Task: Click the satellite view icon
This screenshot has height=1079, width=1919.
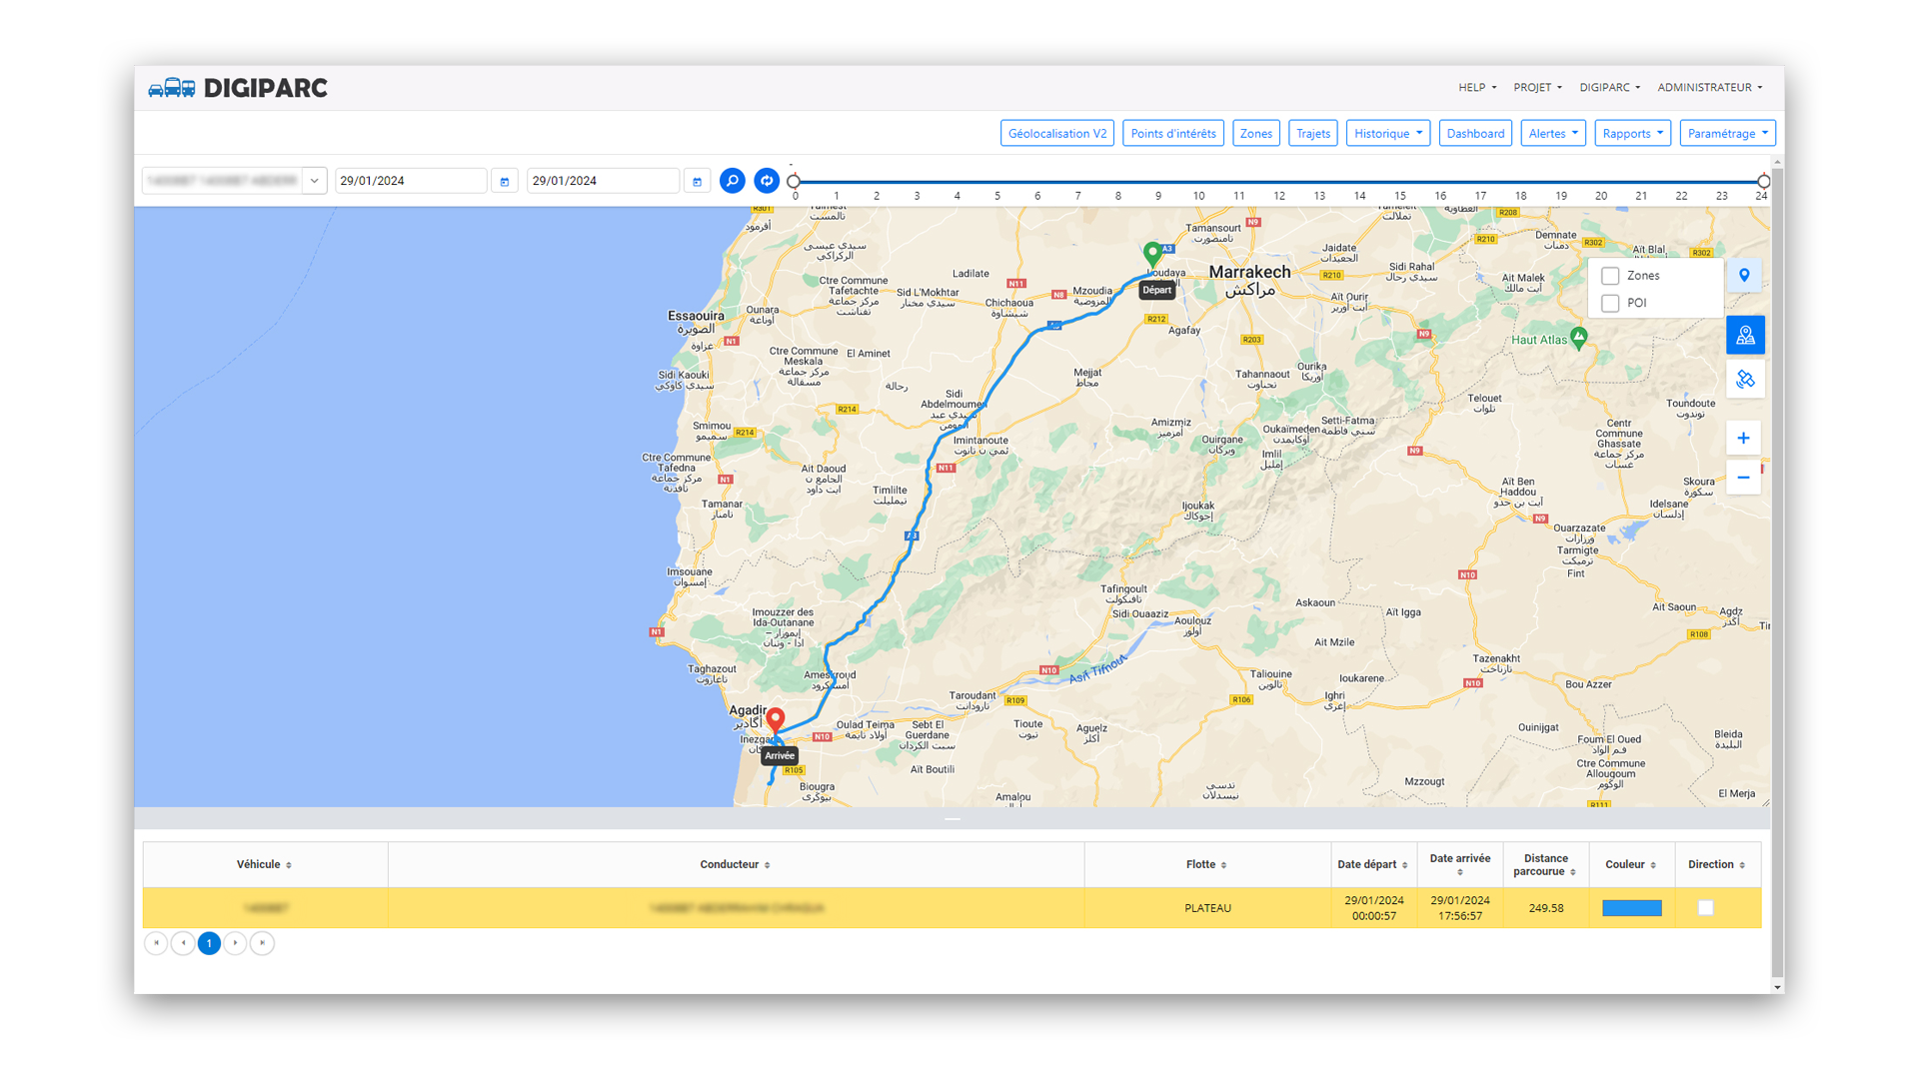Action: [x=1745, y=380]
